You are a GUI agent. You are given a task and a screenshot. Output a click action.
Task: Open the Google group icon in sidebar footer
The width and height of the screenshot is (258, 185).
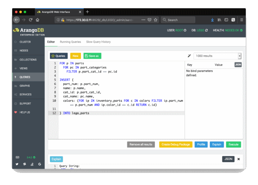pyautogui.click(x=40, y=164)
